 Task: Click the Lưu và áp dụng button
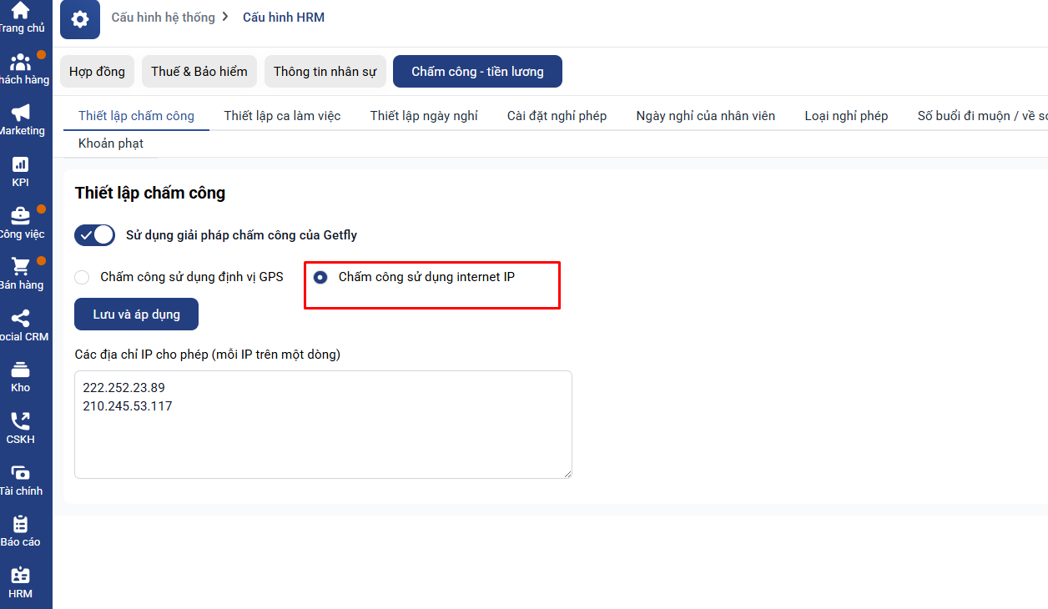click(136, 315)
